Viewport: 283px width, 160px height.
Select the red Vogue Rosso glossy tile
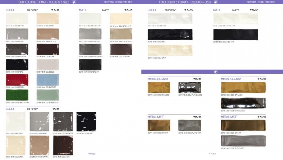(x=17, y=80)
